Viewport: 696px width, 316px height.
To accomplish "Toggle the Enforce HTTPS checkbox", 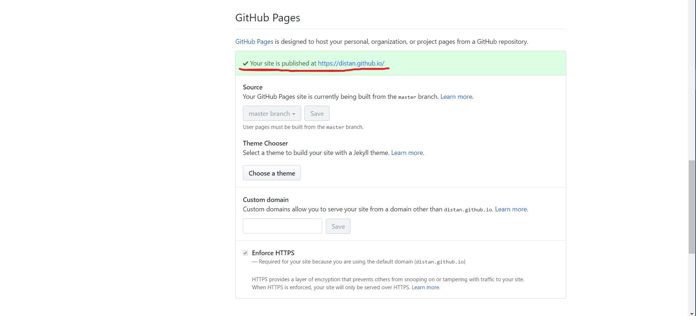I will [x=245, y=253].
